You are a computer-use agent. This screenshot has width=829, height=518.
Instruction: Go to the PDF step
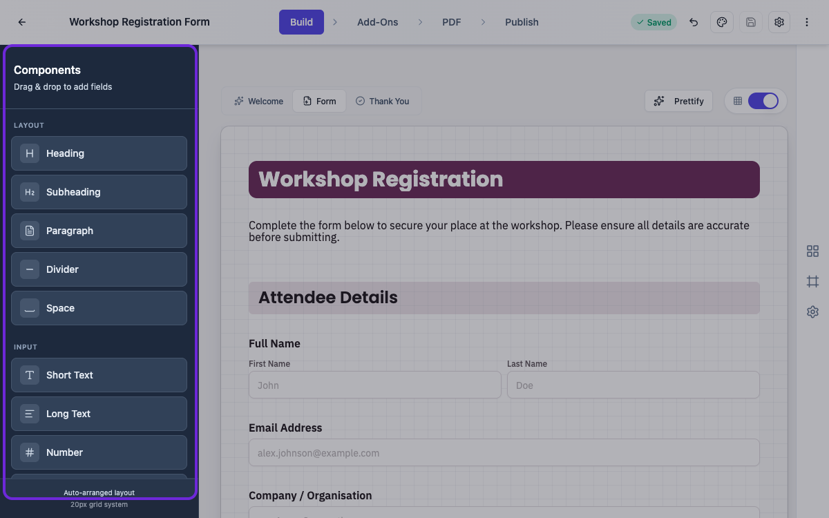tap(452, 22)
